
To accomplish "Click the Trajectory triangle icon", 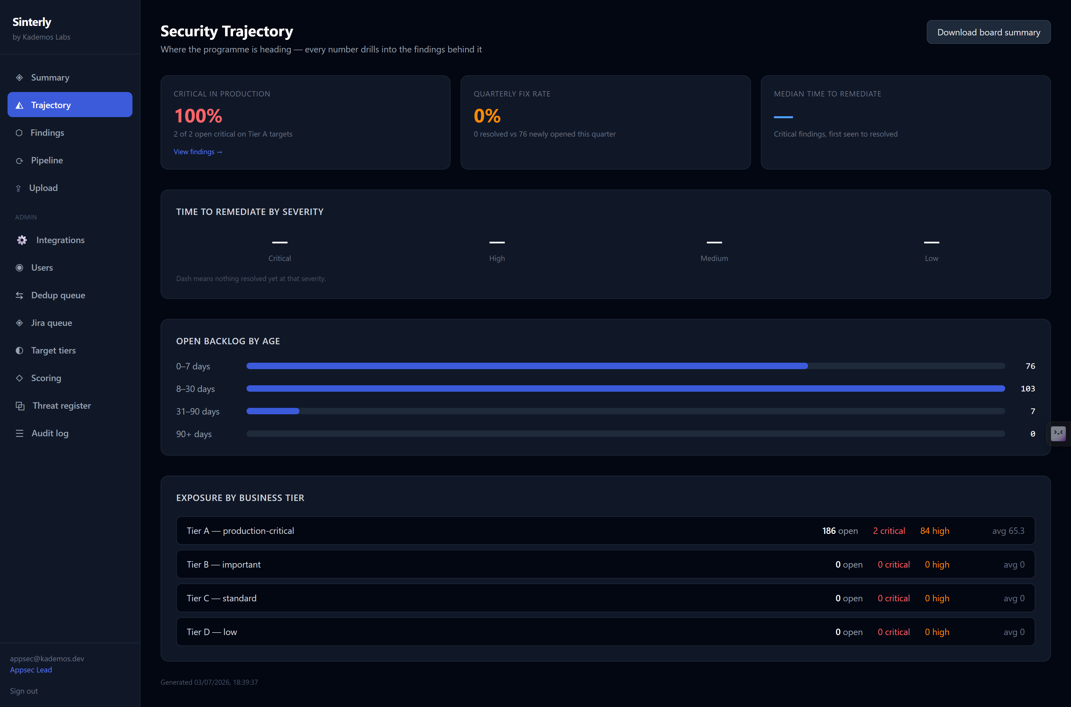I will click(x=20, y=105).
